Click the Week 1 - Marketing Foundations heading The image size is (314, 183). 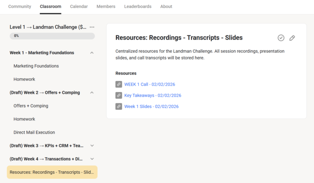[42, 53]
